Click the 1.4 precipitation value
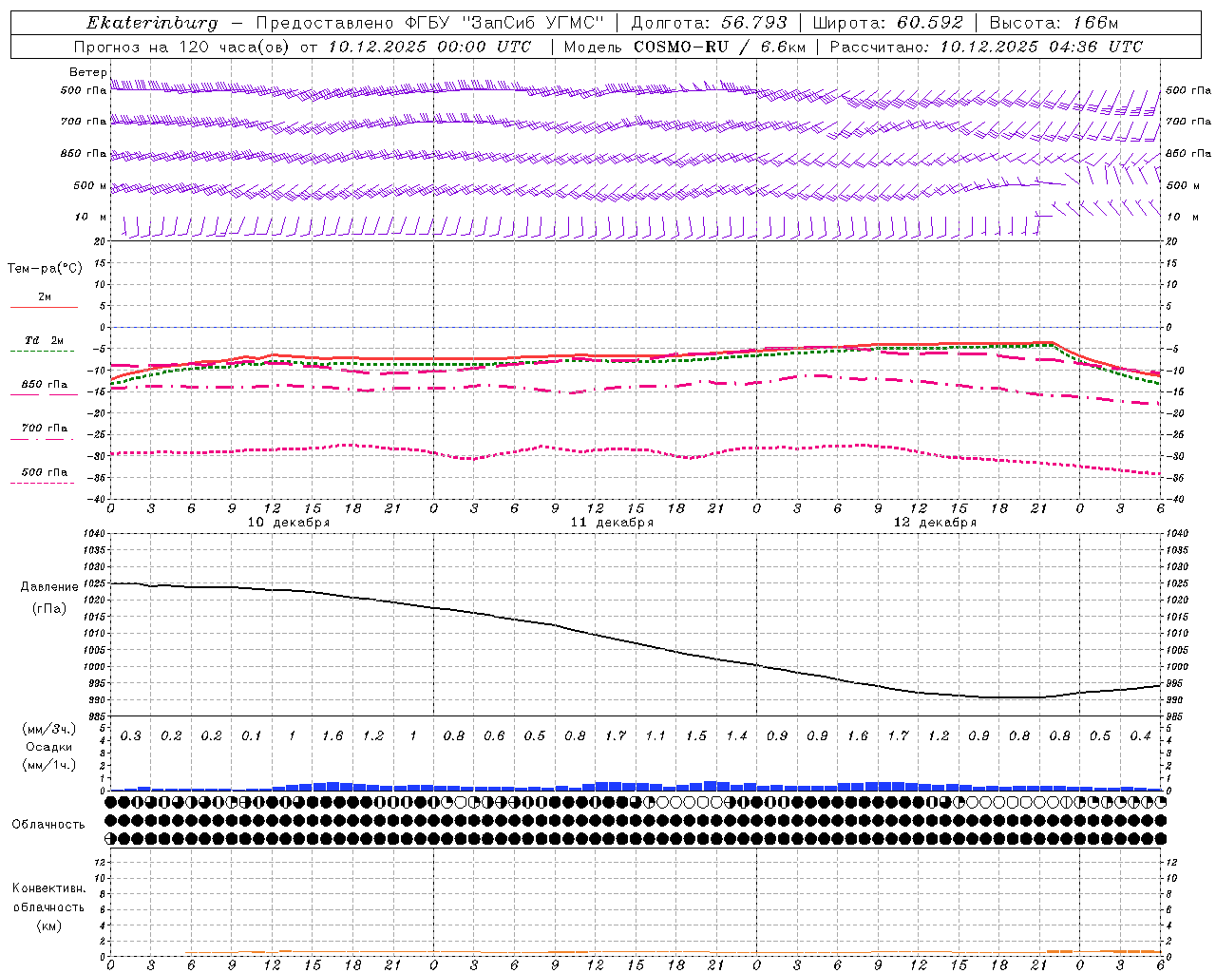The width and height of the screenshot is (1216, 973). pos(737,736)
